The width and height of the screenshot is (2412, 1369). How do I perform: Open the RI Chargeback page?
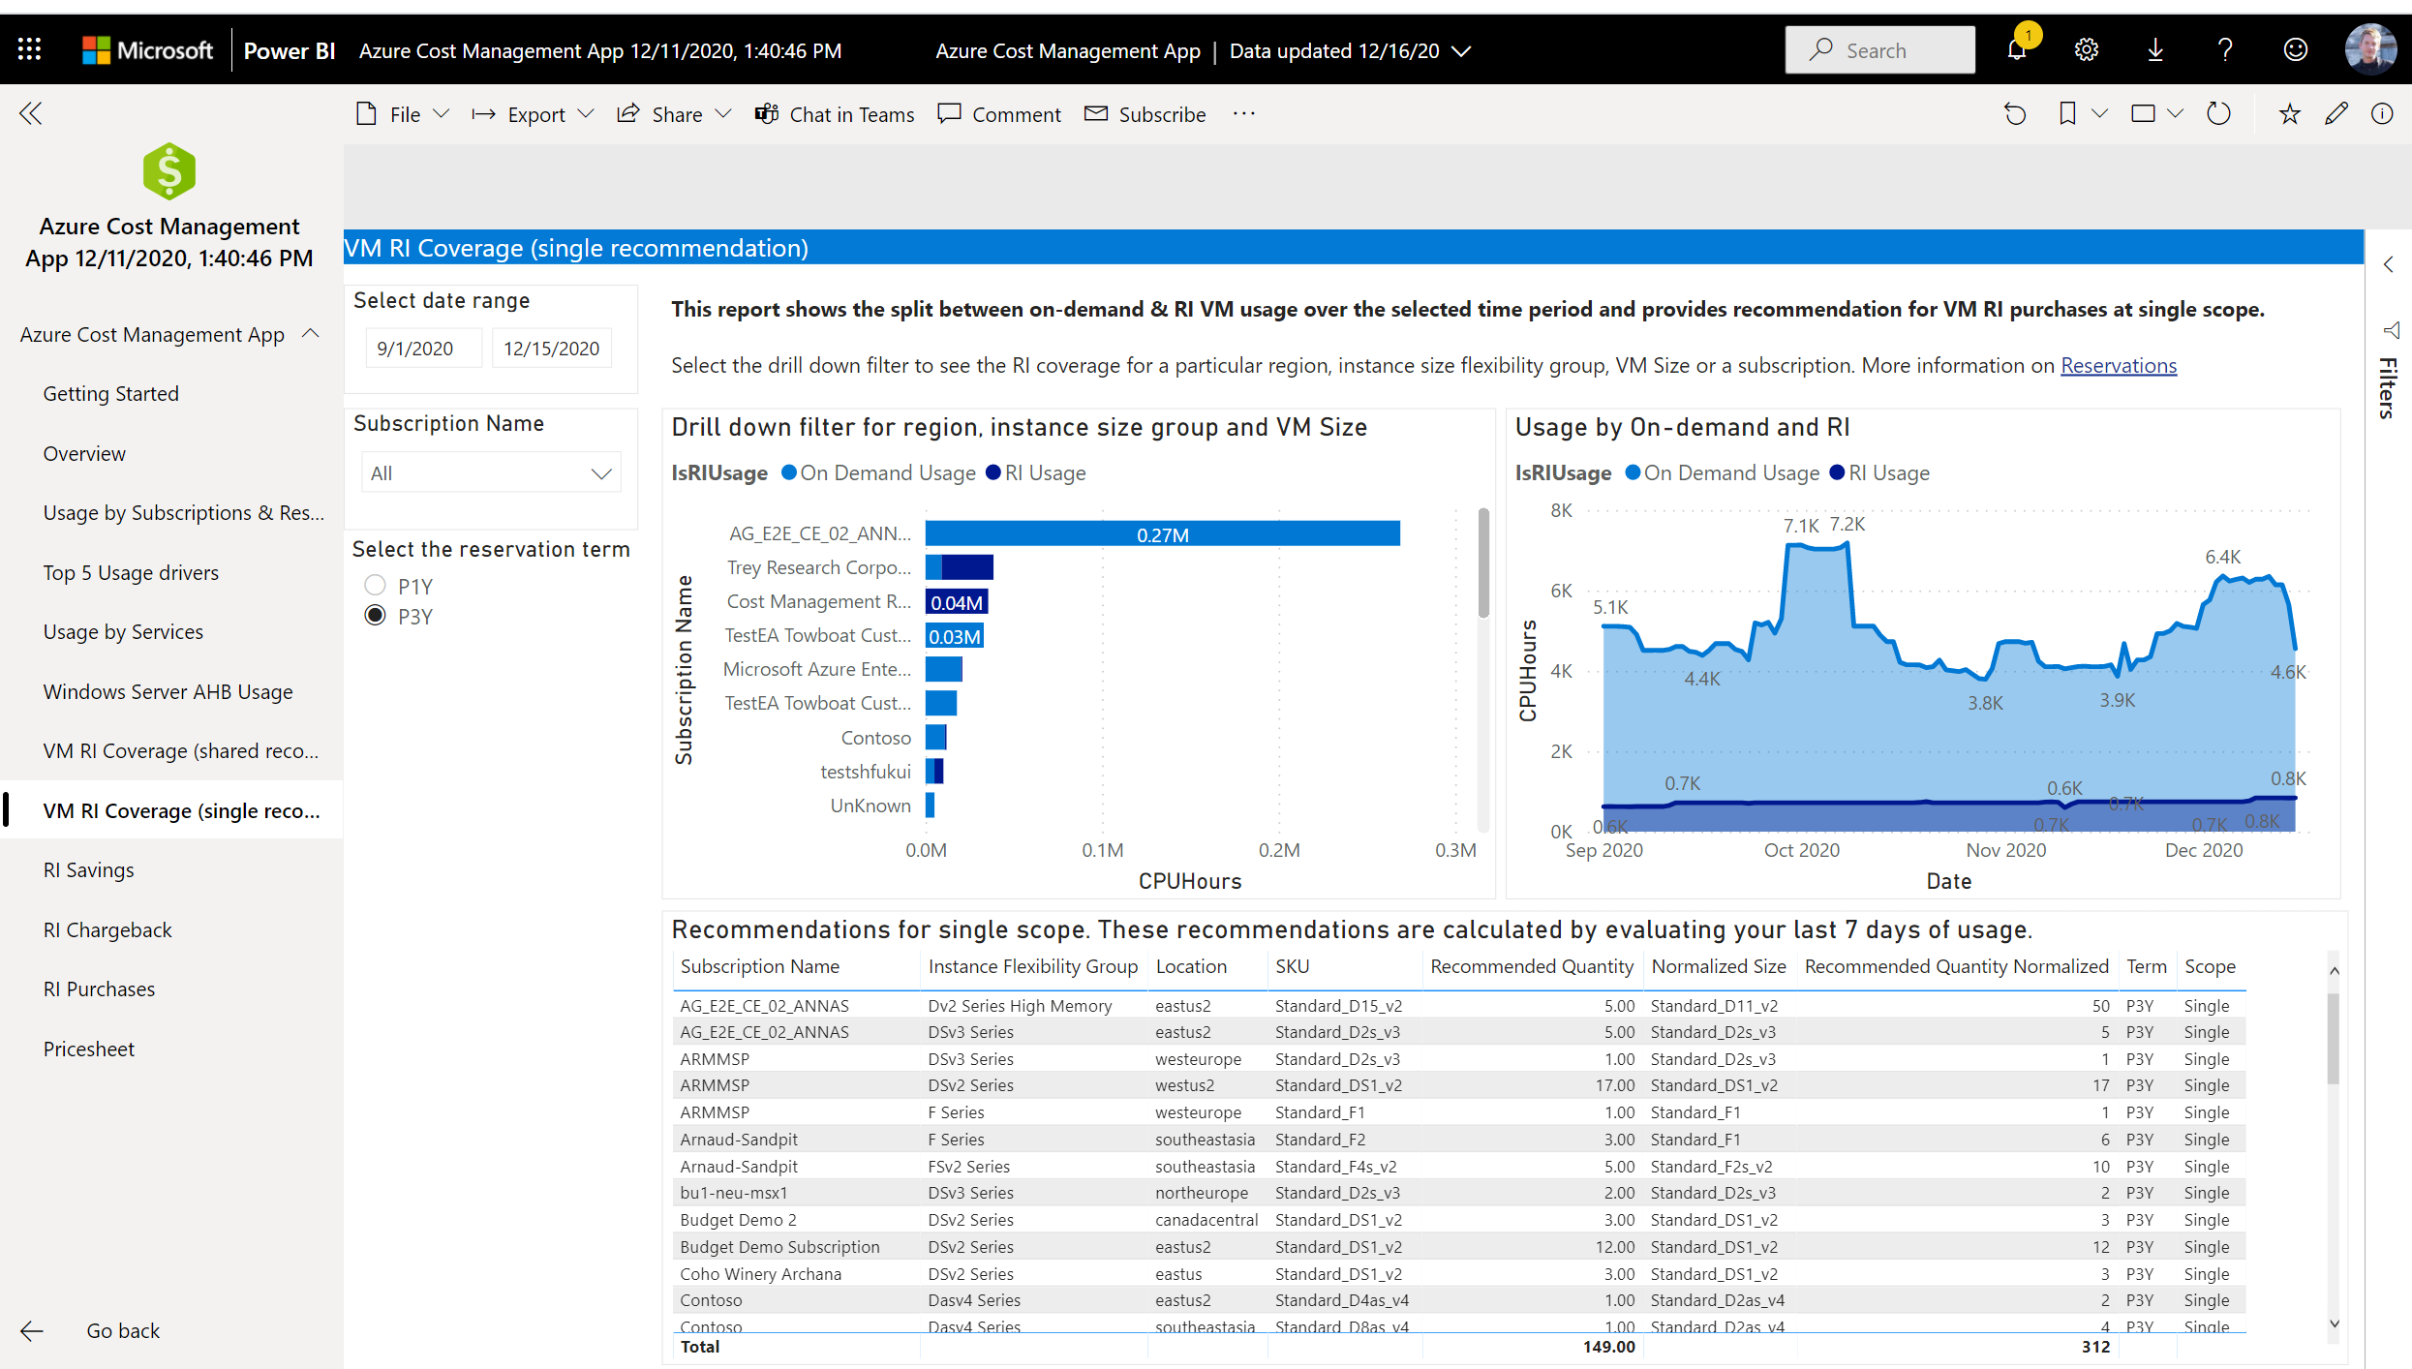point(107,930)
